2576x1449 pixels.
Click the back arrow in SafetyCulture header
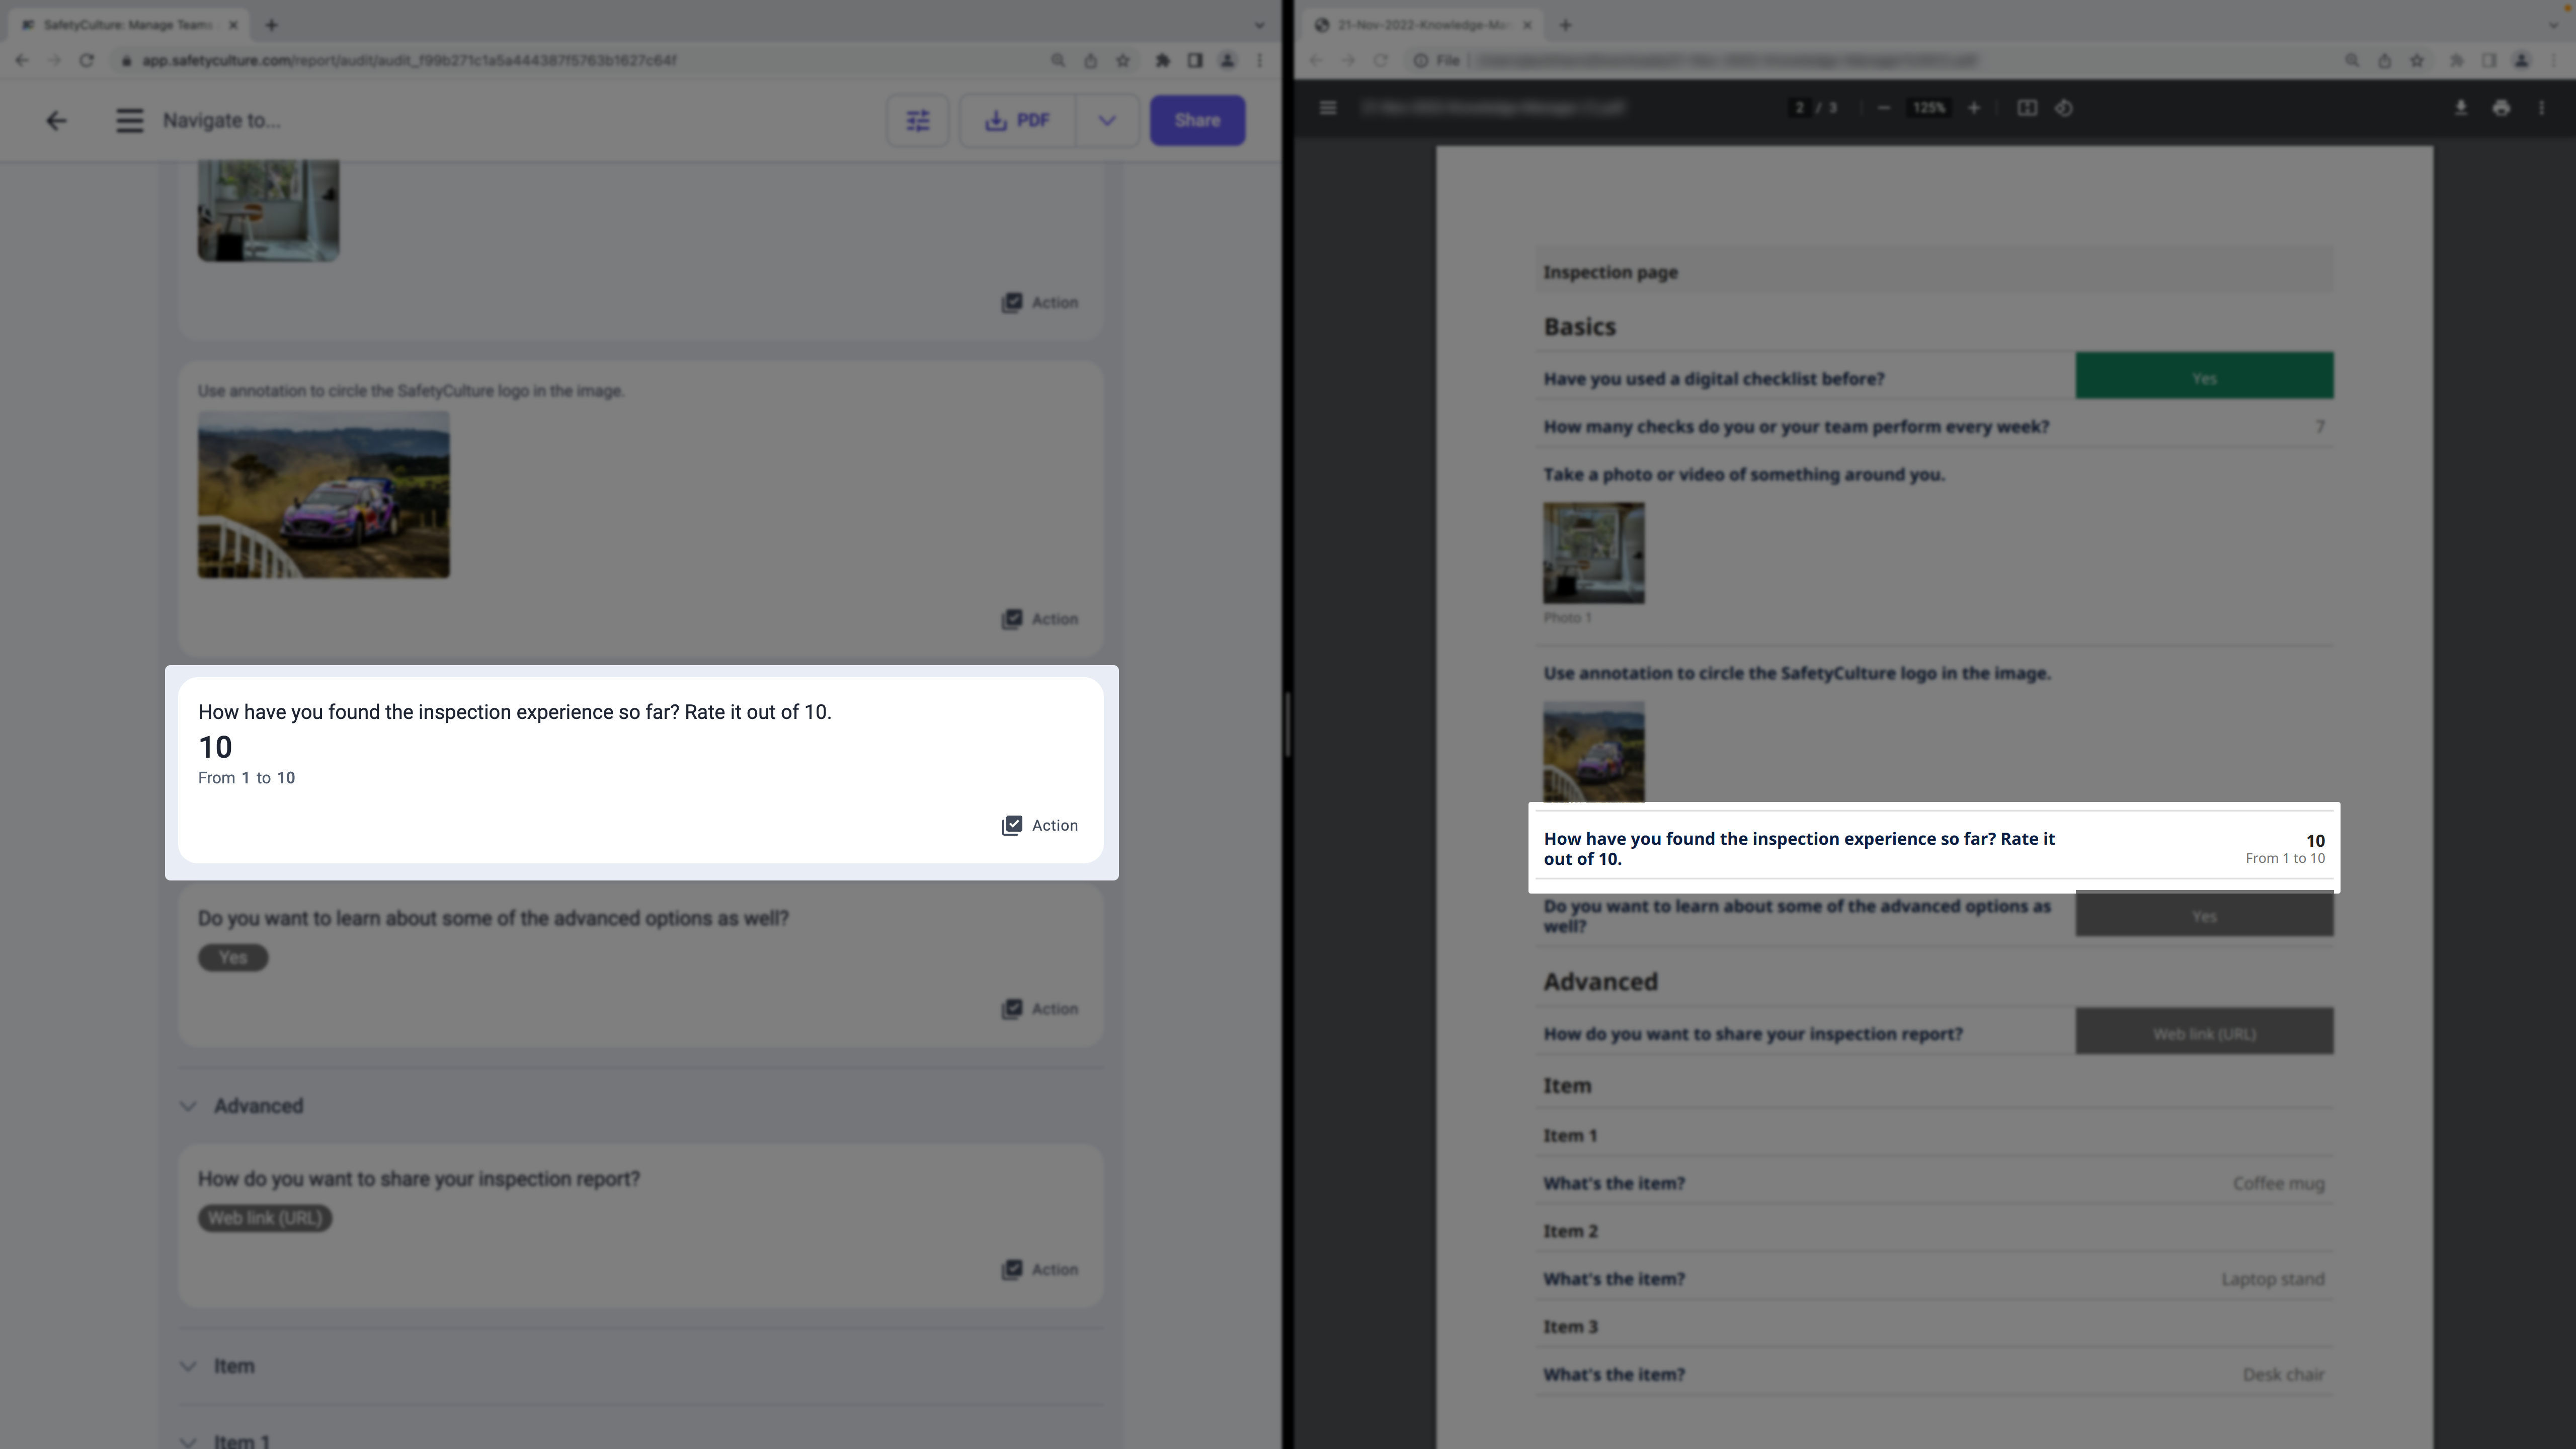point(56,120)
